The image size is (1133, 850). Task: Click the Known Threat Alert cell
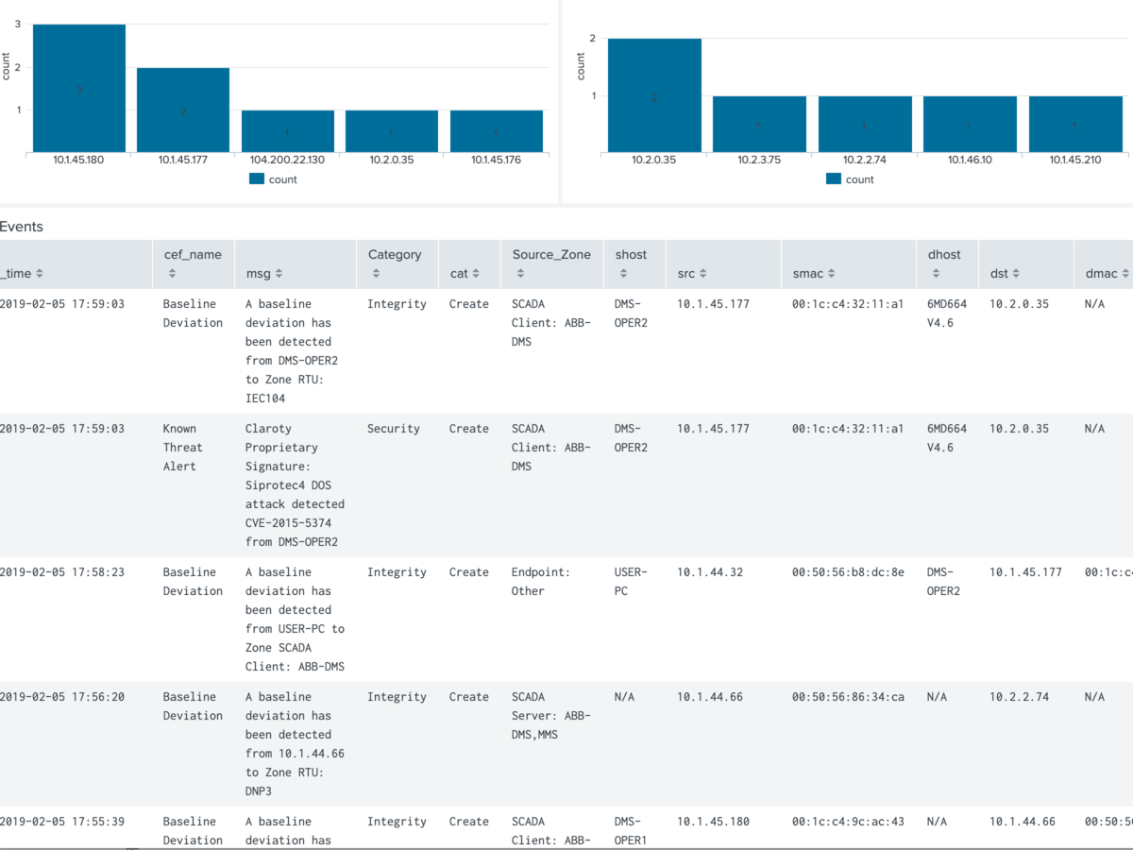[182, 447]
